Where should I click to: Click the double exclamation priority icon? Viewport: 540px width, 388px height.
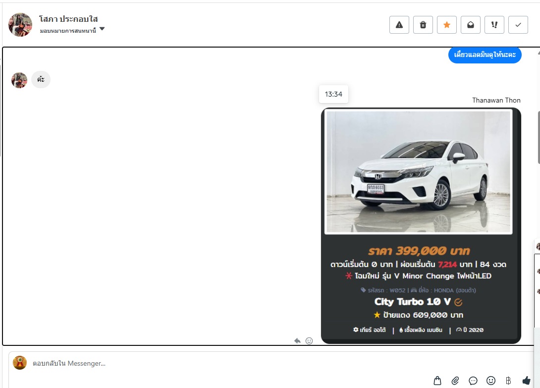pyautogui.click(x=494, y=25)
